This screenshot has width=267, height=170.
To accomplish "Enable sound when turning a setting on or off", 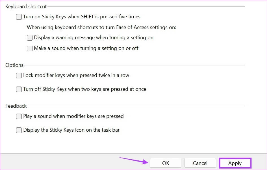I will pyautogui.click(x=30, y=48).
